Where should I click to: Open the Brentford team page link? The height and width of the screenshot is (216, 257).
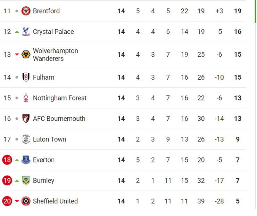pyautogui.click(x=46, y=11)
